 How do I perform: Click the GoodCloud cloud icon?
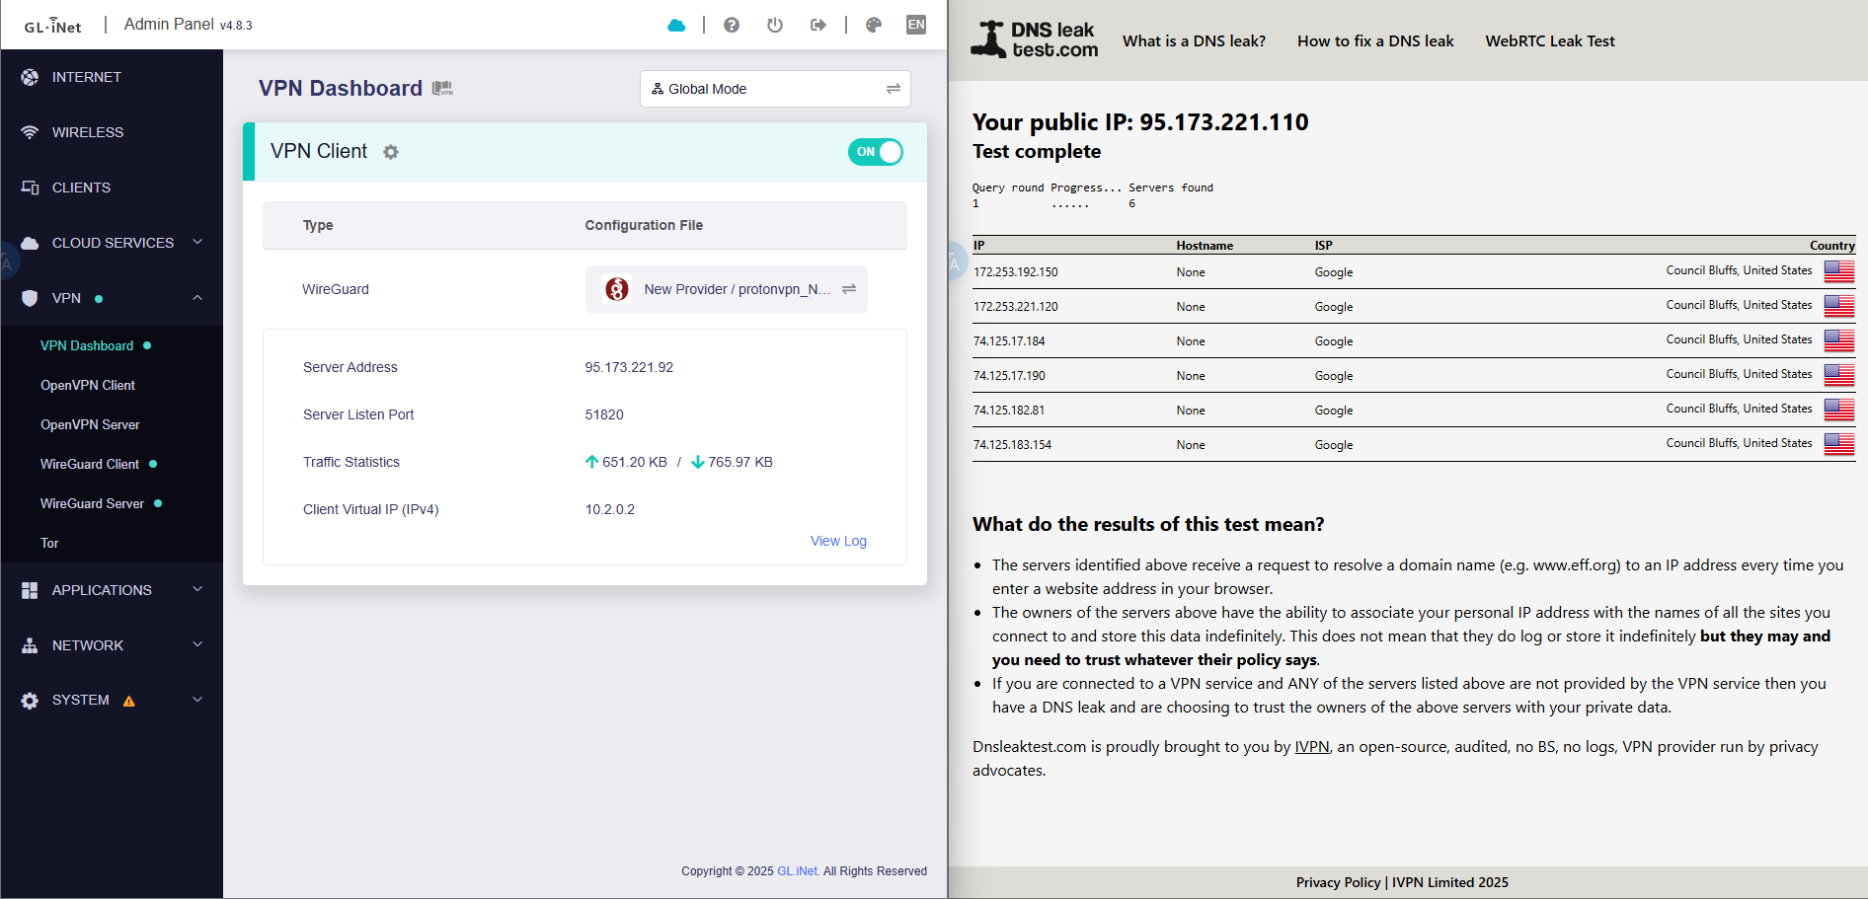coord(676,26)
